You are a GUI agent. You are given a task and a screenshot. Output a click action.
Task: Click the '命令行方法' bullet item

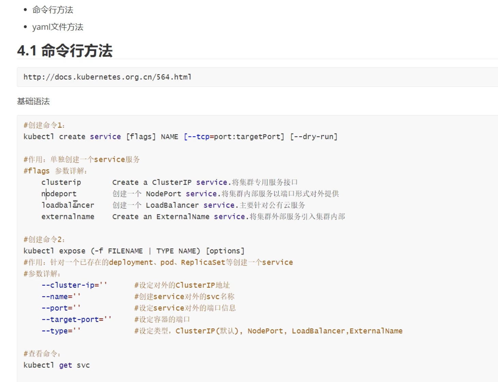coord(52,10)
